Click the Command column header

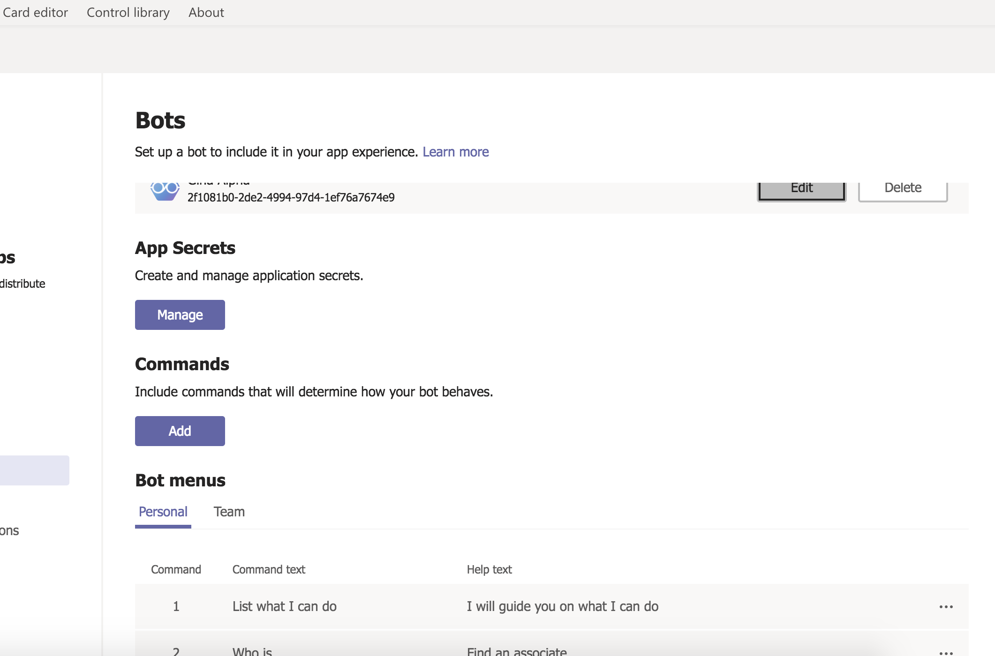(x=175, y=569)
